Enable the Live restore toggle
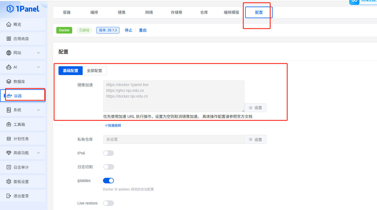Screen dimensions: 377x210 [108, 203]
